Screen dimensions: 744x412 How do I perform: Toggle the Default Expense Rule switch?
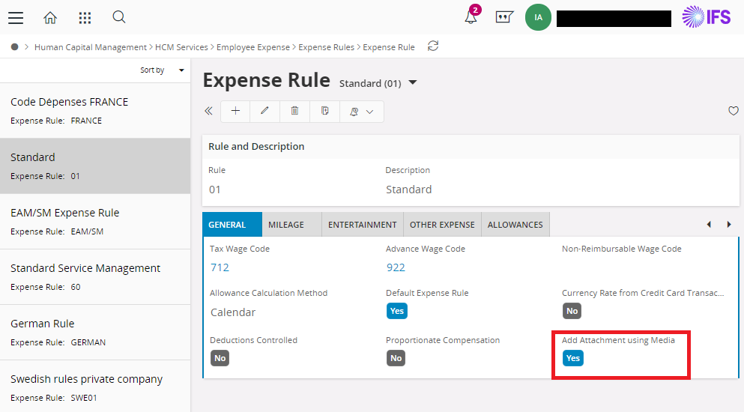[396, 311]
